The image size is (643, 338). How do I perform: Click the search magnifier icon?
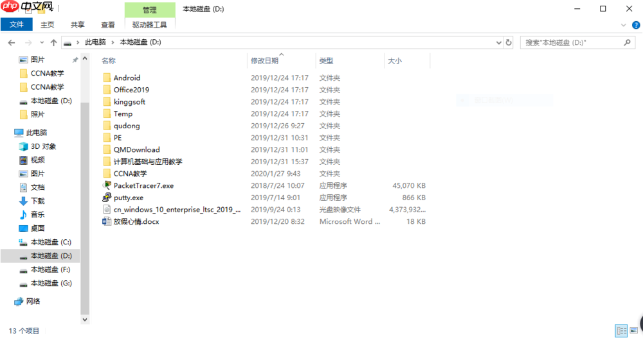click(627, 42)
